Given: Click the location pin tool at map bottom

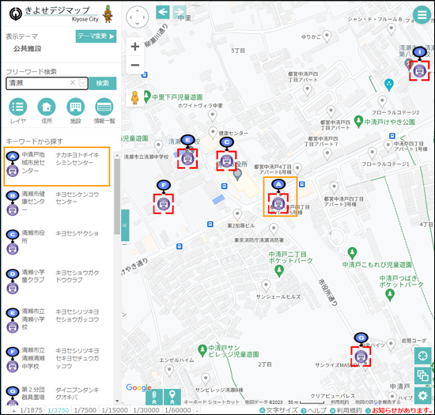Looking at the screenshot, I should click(x=172, y=397).
